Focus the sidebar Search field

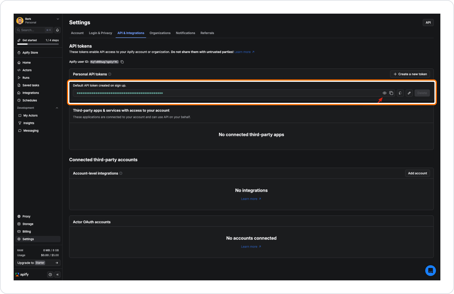[x=34, y=30]
